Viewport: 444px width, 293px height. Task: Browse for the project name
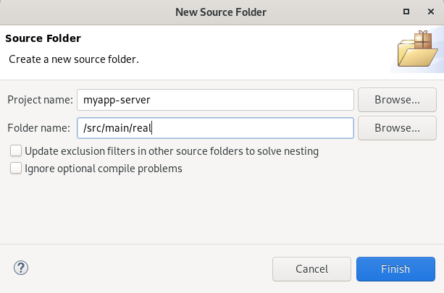(x=397, y=100)
